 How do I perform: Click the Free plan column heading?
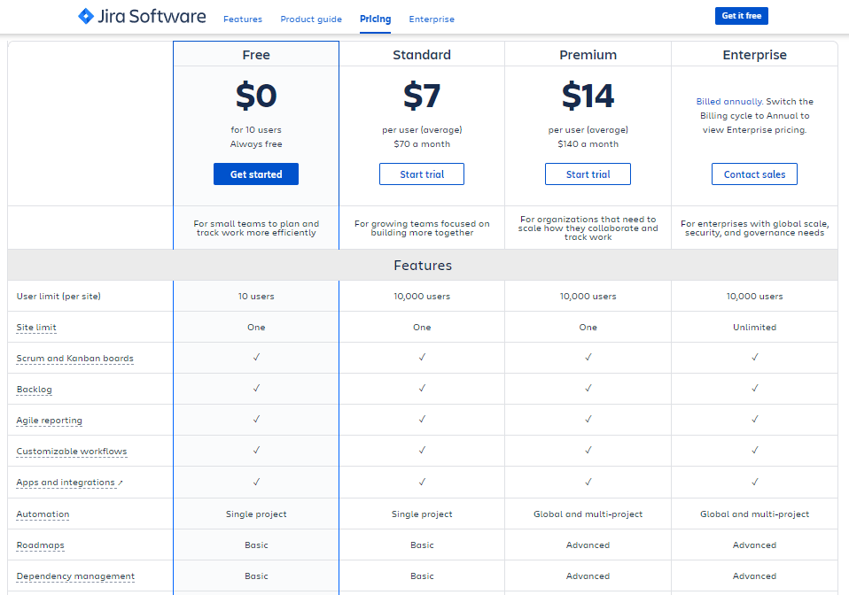pos(256,55)
